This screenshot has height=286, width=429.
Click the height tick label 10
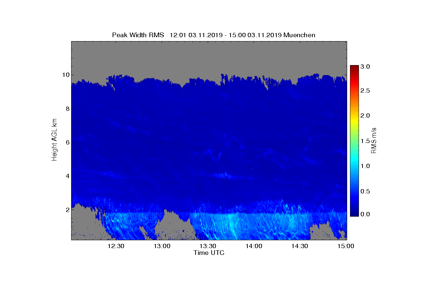[x=65, y=75]
